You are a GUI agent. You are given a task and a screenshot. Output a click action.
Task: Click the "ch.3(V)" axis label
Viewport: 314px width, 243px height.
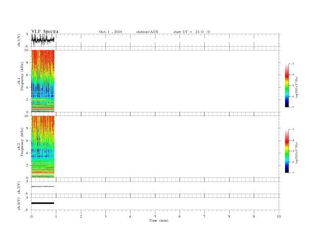(19, 187)
